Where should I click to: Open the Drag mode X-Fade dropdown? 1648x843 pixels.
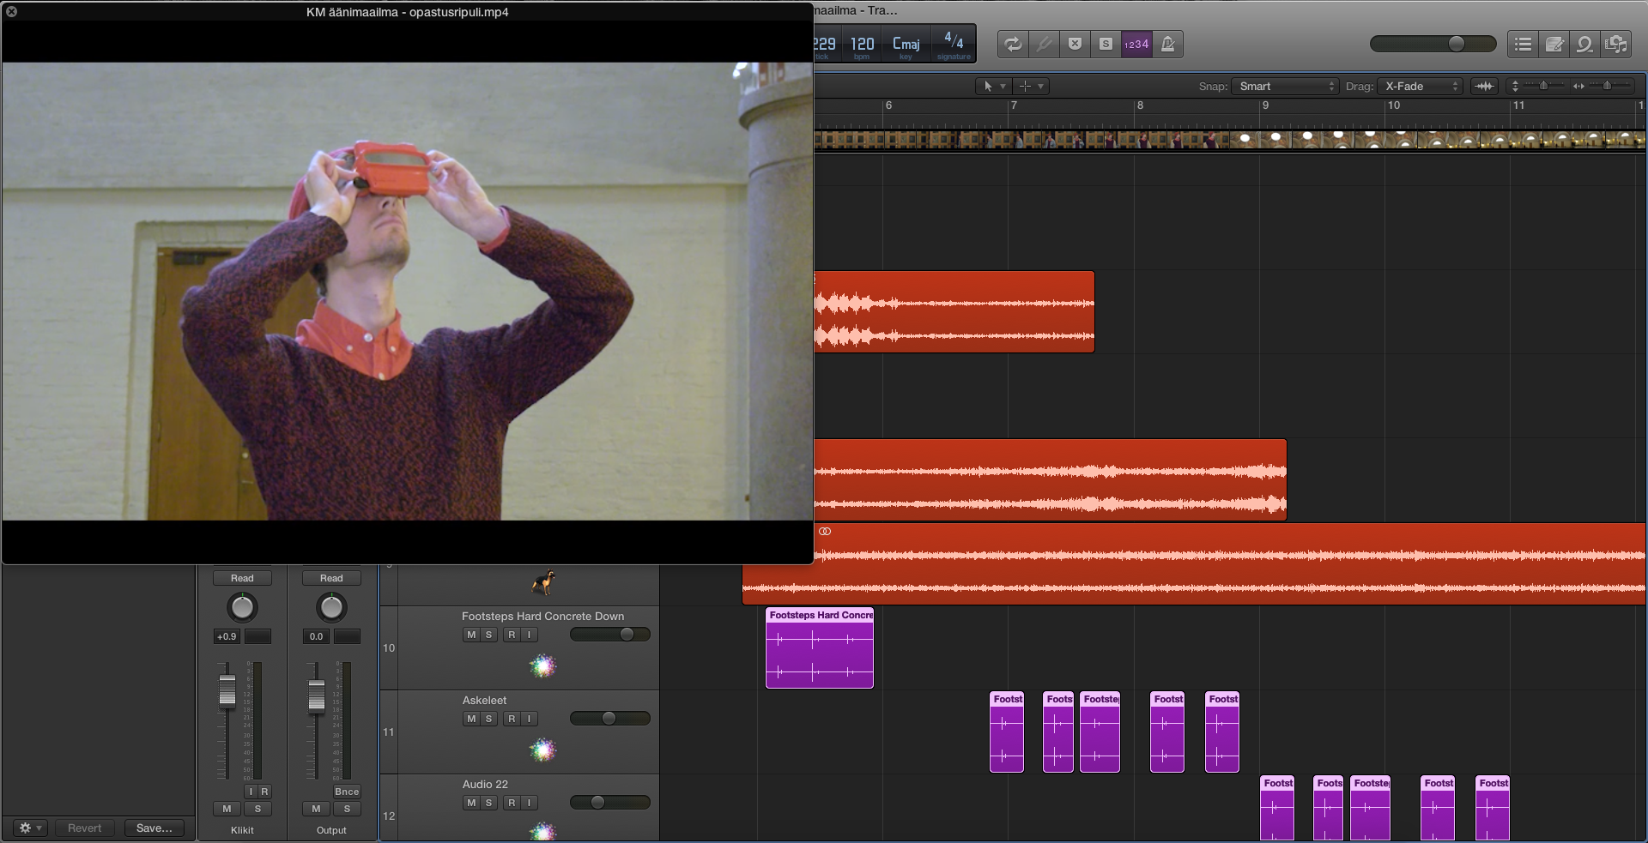tap(1420, 86)
